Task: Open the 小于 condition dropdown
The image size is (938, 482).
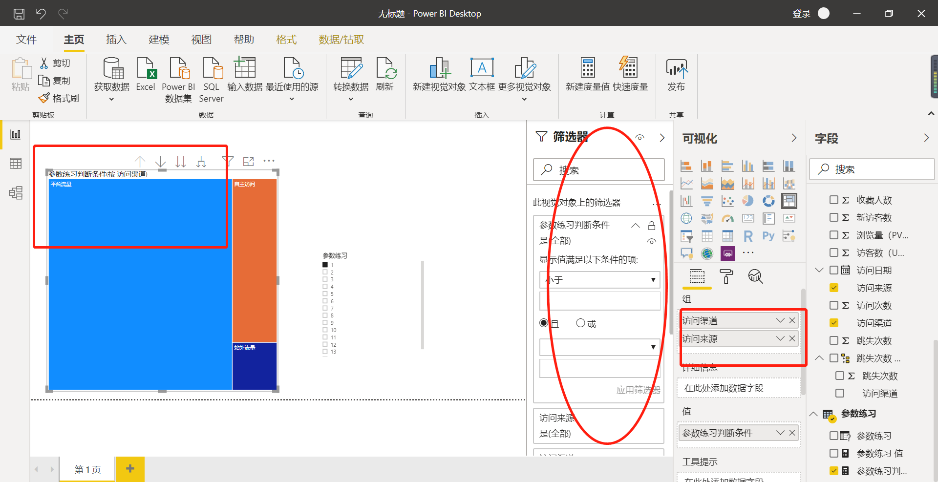Action: click(x=600, y=280)
